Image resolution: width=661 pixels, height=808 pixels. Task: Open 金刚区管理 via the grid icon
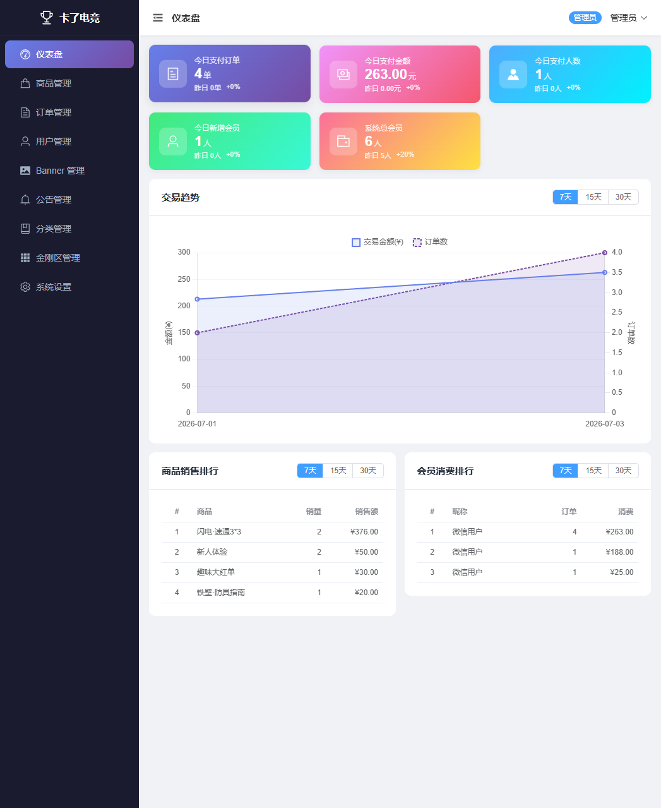point(25,258)
